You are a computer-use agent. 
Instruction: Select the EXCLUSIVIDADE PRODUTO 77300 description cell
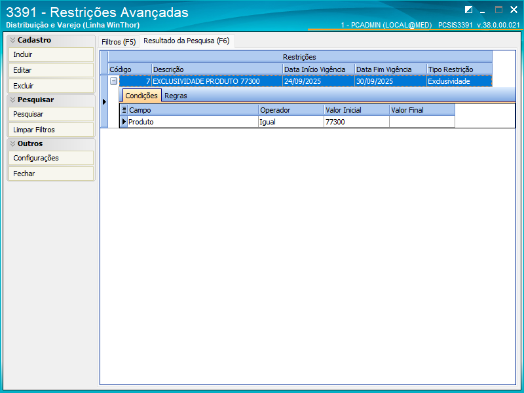(217, 81)
